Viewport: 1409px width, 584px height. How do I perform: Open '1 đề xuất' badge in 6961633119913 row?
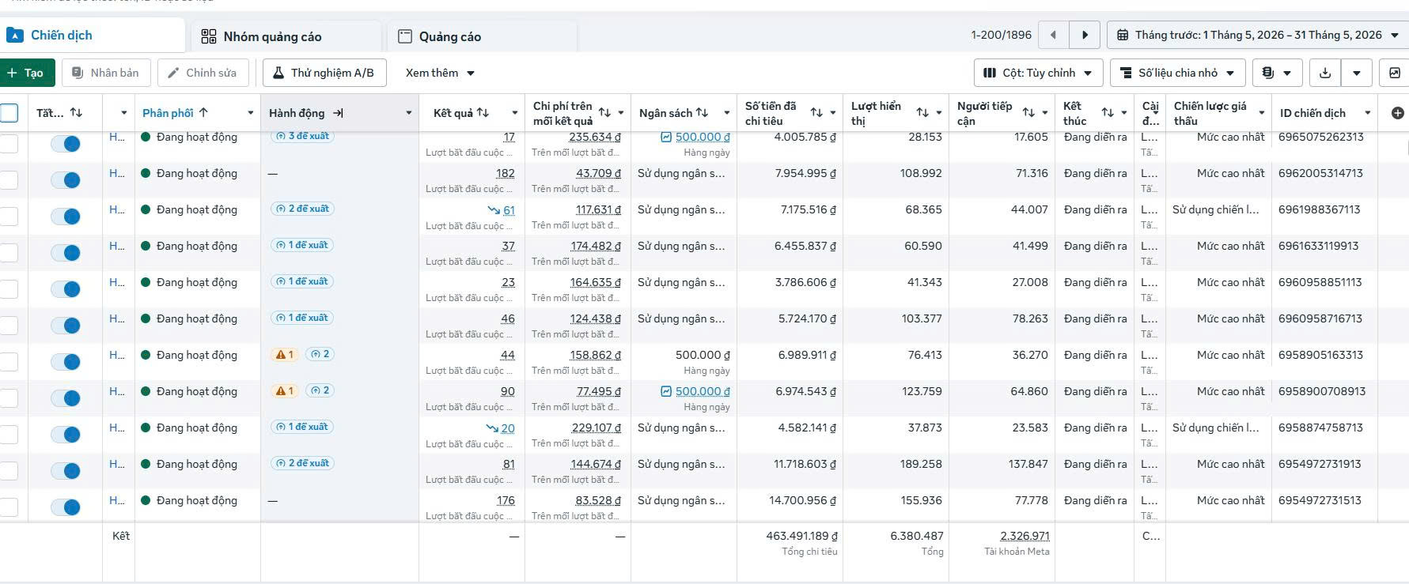click(302, 246)
